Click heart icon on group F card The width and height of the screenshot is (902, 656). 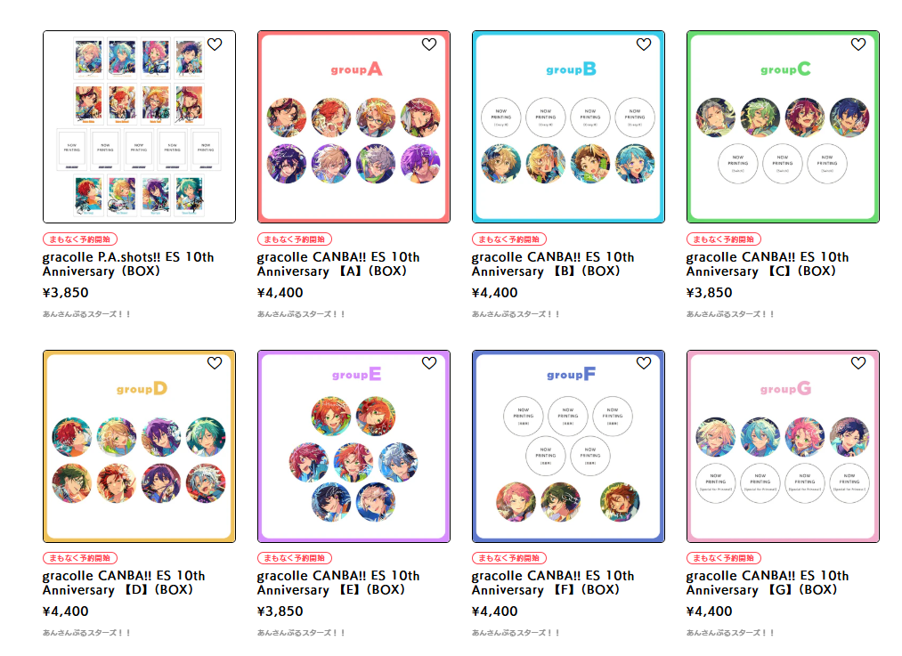point(644,363)
